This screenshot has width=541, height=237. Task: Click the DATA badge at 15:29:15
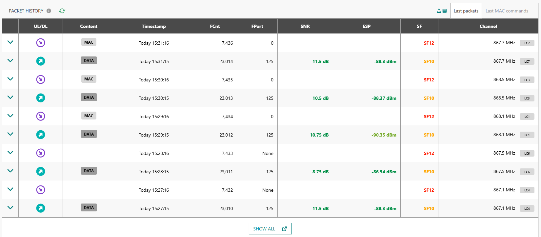pyautogui.click(x=89, y=134)
